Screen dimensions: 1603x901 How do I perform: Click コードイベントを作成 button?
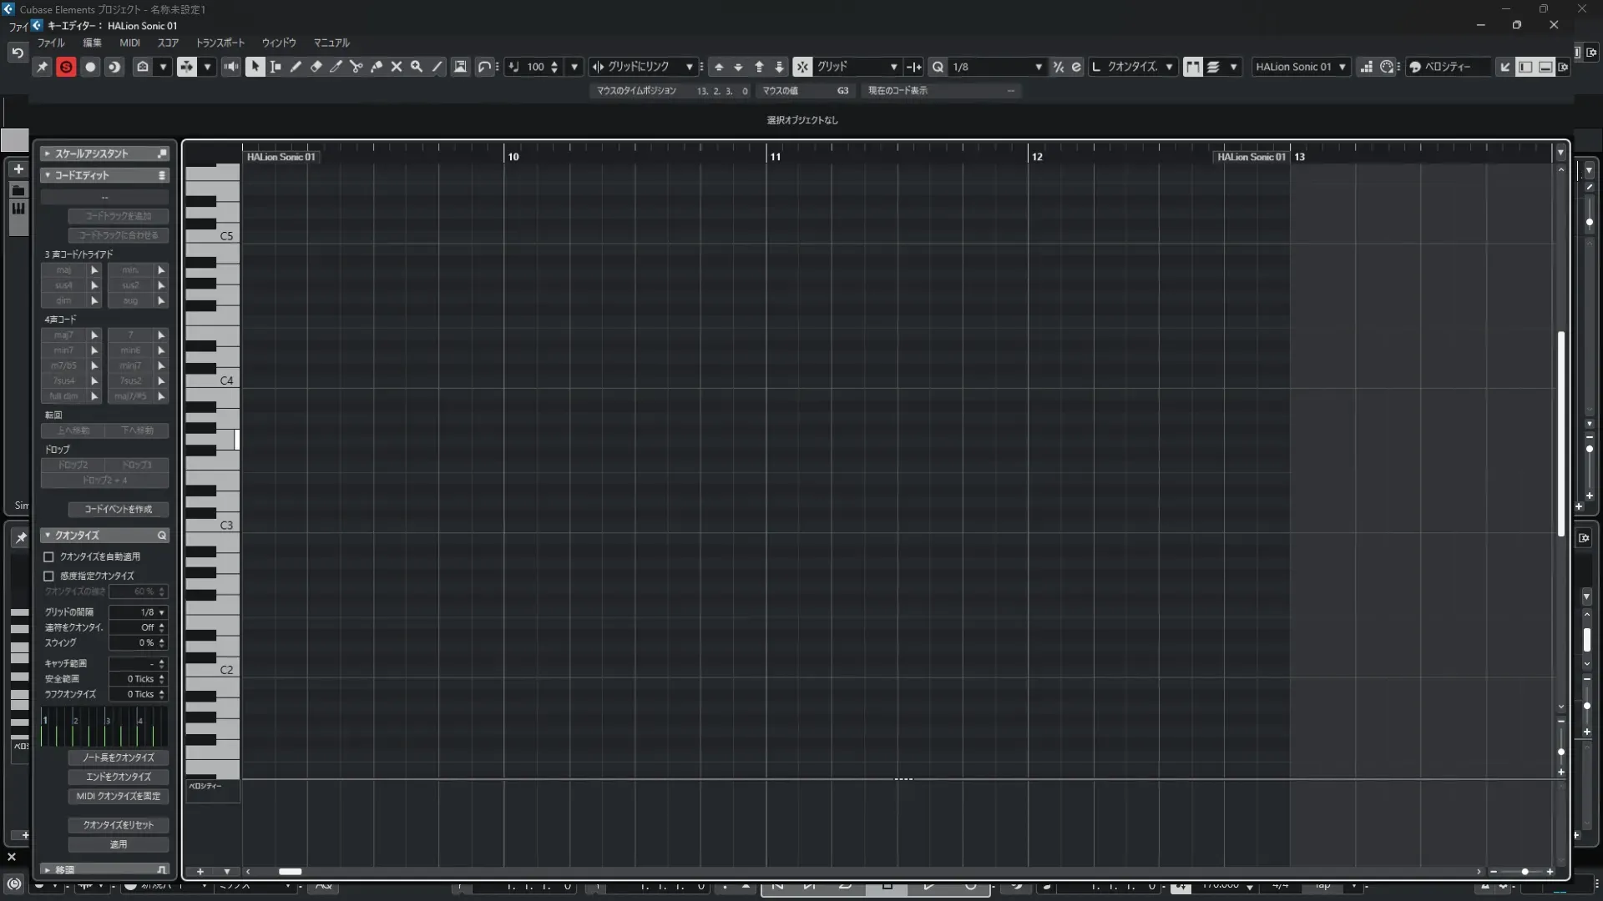click(x=118, y=509)
